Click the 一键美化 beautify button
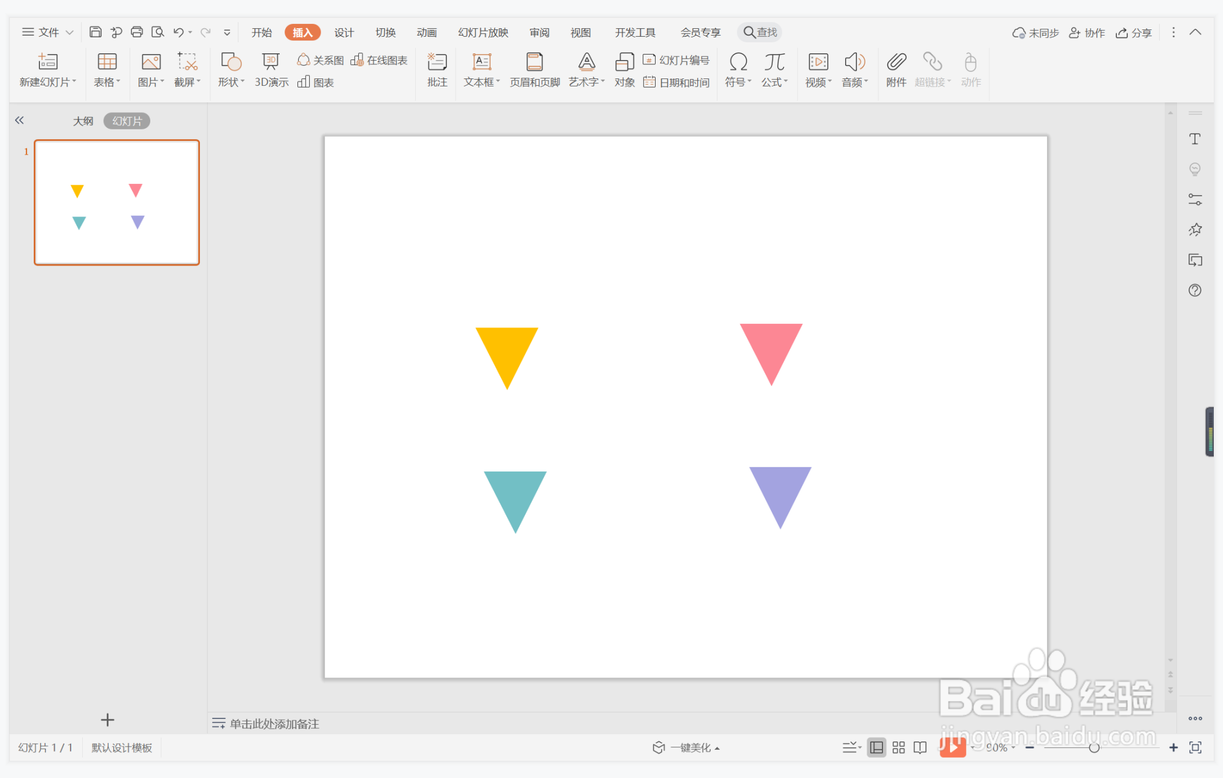 pyautogui.click(x=686, y=747)
